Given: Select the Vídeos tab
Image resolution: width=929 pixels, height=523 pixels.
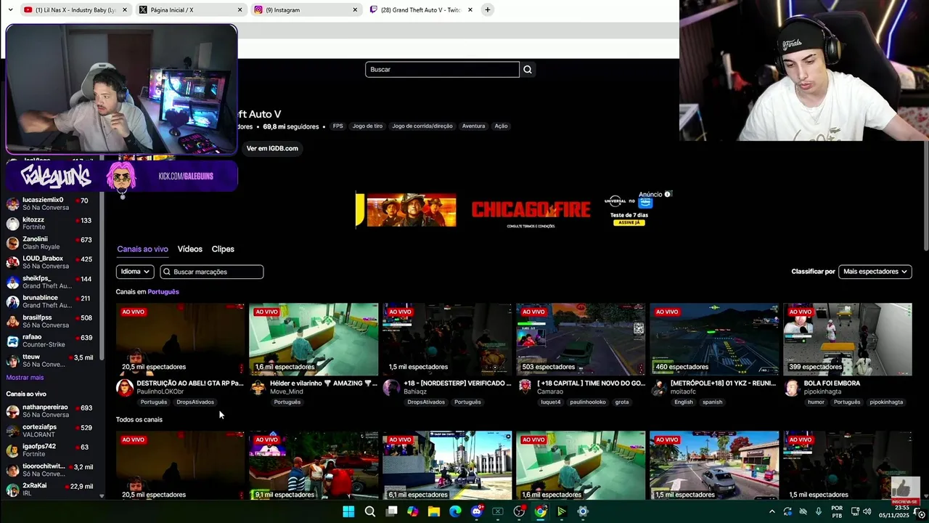Looking at the screenshot, I should click(x=190, y=249).
